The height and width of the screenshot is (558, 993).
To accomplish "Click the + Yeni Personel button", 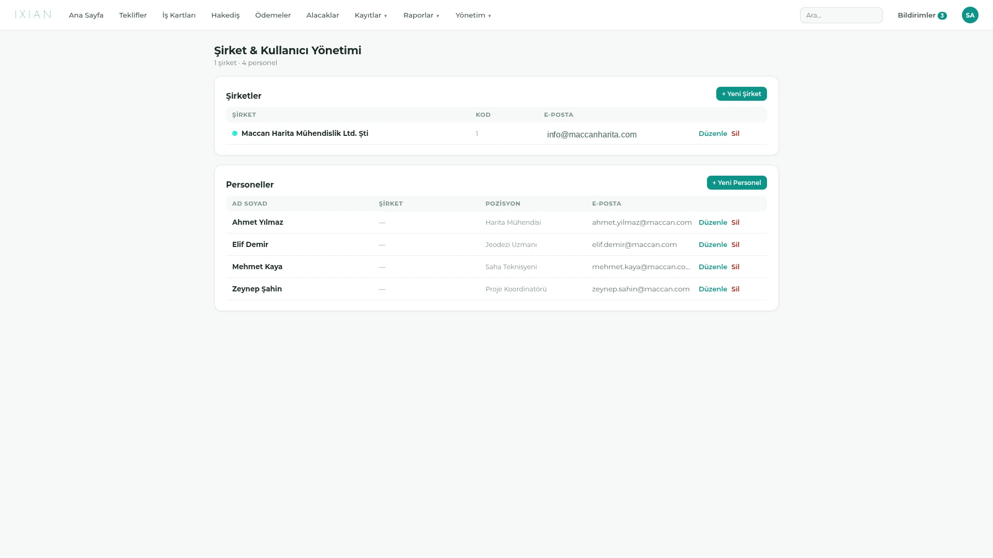I will coord(736,182).
